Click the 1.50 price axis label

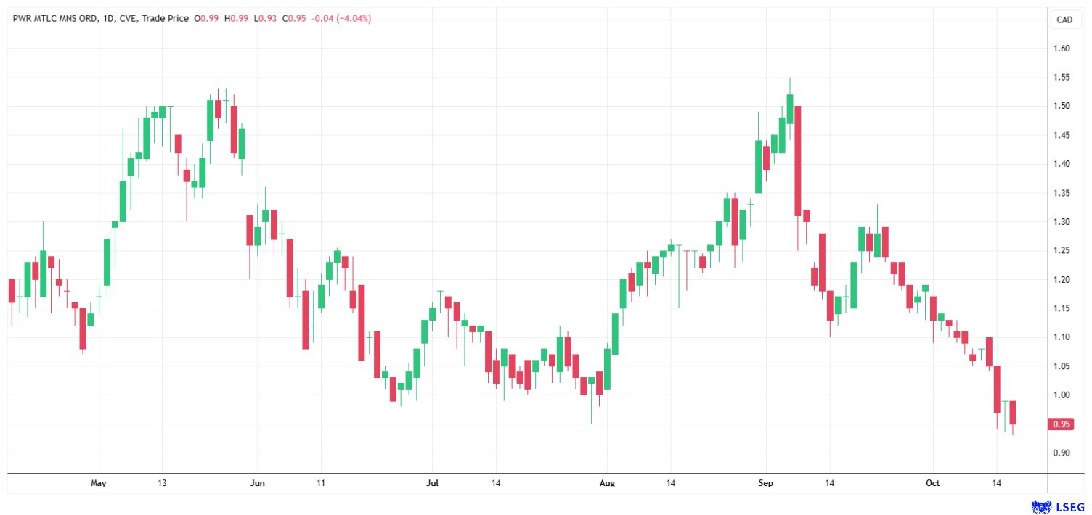coord(1062,106)
